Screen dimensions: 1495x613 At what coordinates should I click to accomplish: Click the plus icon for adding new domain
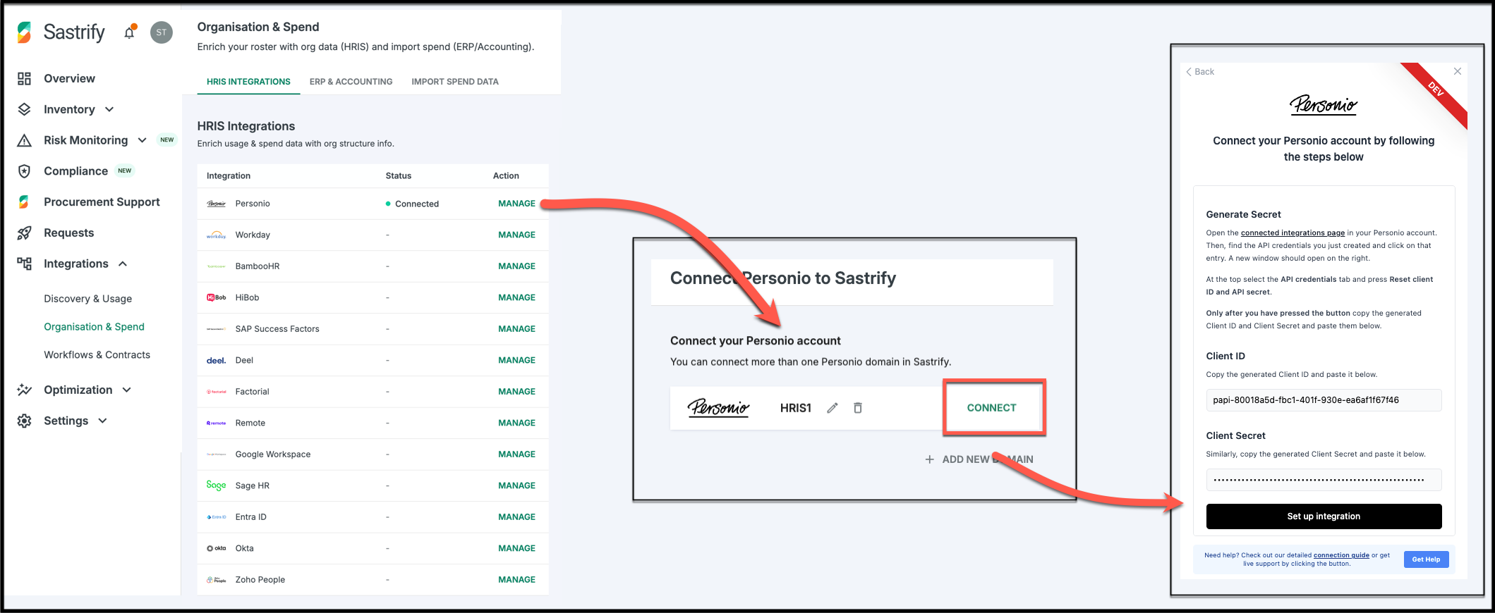click(x=930, y=459)
